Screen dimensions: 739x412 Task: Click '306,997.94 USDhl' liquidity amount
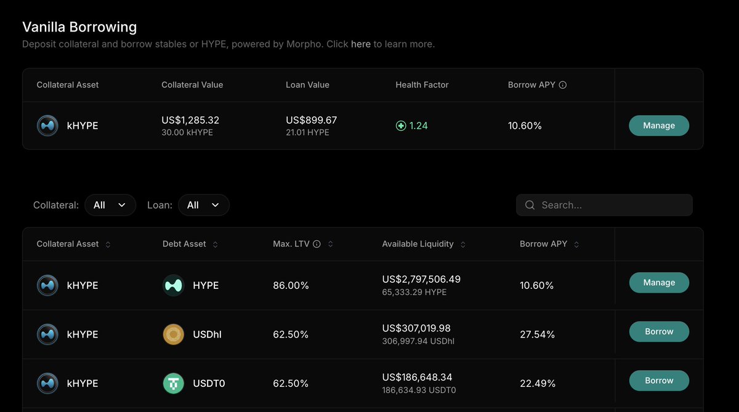(418, 341)
